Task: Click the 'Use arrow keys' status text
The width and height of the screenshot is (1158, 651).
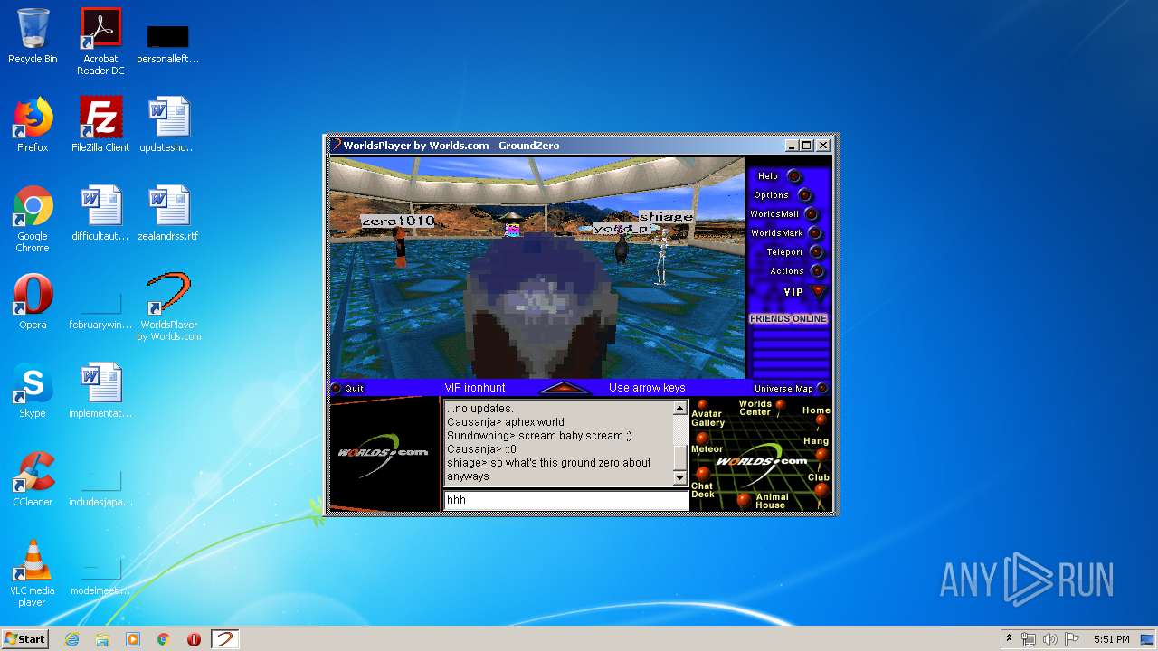Action: coord(647,388)
